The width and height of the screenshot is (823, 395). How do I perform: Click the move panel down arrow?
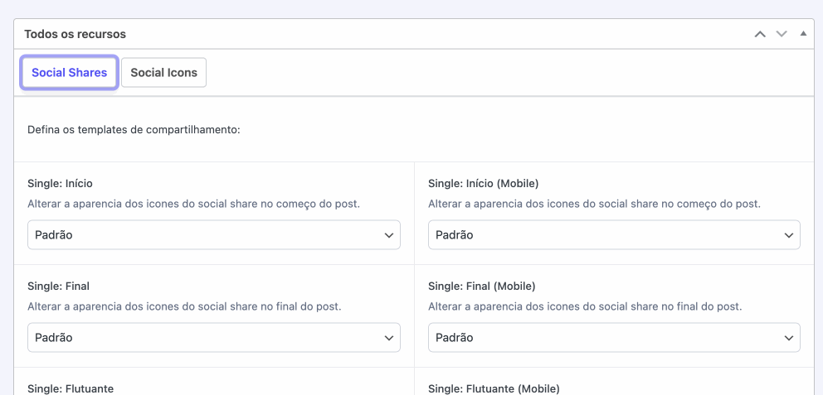[781, 34]
